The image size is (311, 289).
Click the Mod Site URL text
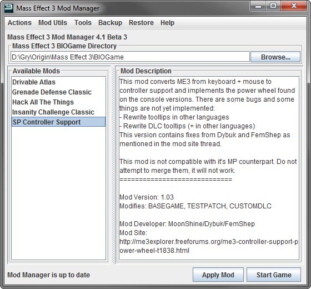208,246
